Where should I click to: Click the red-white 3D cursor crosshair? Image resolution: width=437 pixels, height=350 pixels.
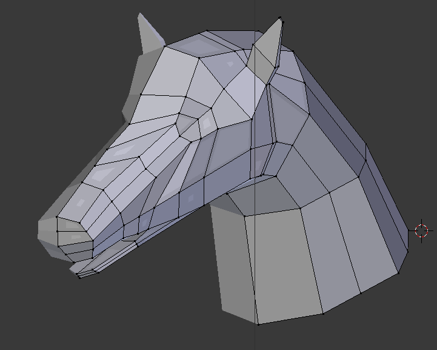421,231
